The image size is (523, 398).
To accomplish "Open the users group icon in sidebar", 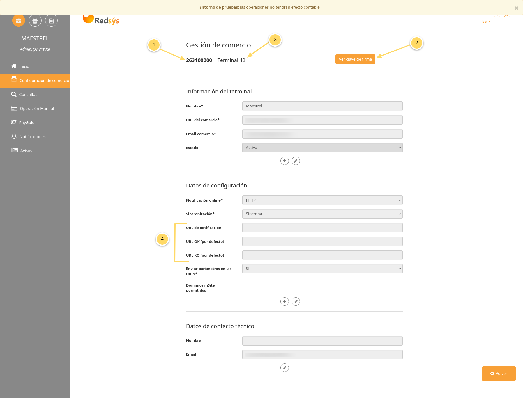I will [35, 21].
